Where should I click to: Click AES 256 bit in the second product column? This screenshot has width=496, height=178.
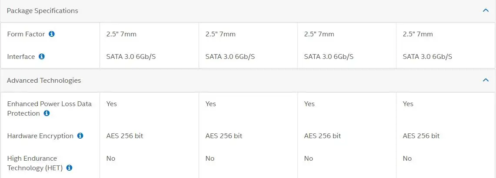(223, 136)
